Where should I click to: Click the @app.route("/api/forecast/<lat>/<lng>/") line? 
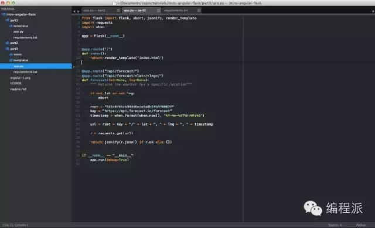122,75
